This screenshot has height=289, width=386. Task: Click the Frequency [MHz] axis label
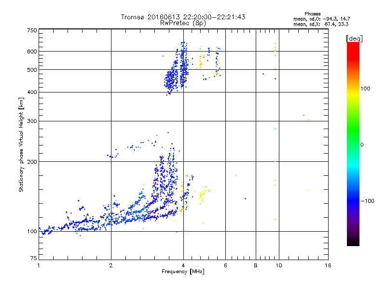pos(183,273)
